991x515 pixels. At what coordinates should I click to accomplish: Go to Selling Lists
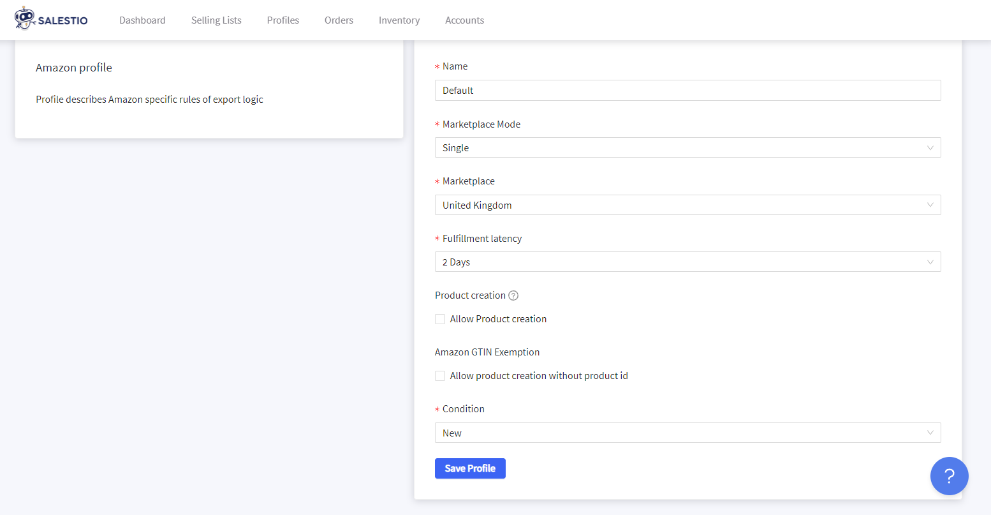216,20
